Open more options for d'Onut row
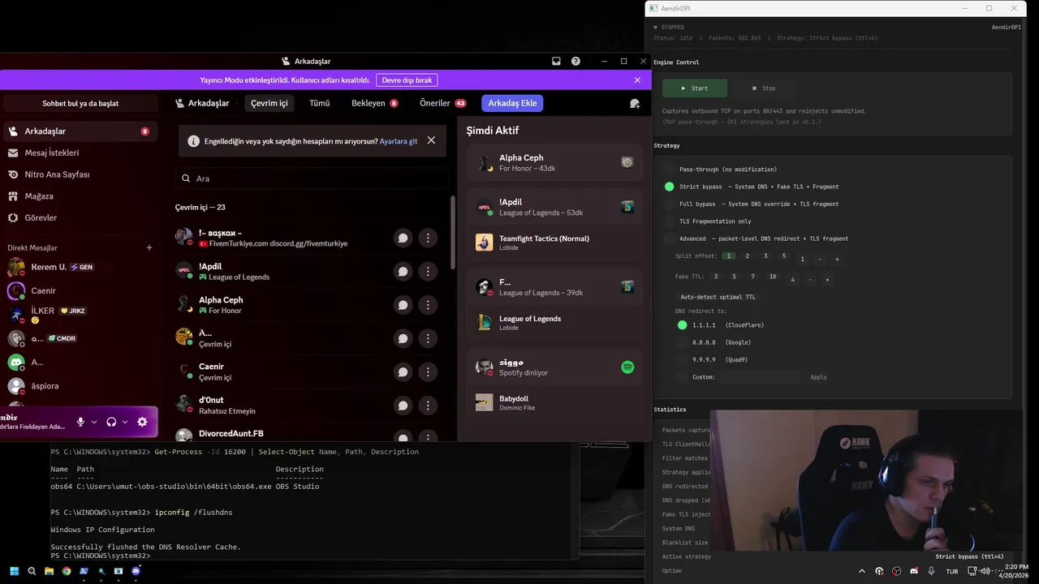 pos(428,406)
